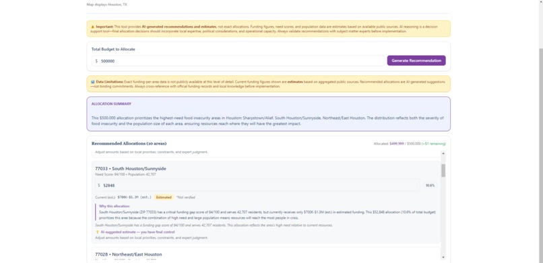Click the 77033 allocation amount field showing 52848
Image resolution: width=543 pixels, height=263 pixels.
(x=257, y=185)
